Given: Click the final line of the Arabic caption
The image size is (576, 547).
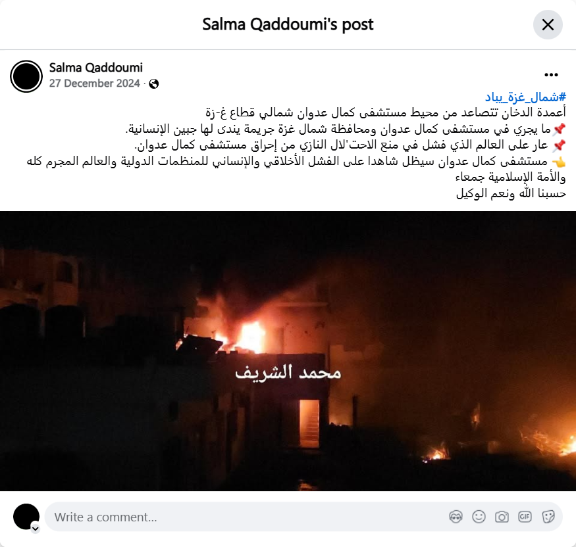Looking at the screenshot, I should 511,193.
